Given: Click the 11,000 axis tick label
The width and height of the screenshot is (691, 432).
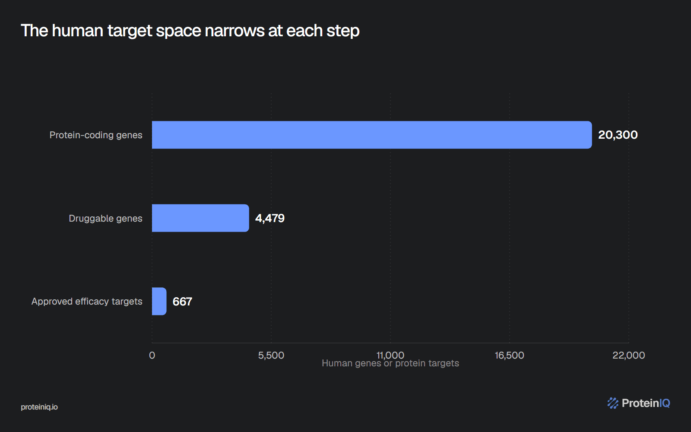Looking at the screenshot, I should point(390,355).
